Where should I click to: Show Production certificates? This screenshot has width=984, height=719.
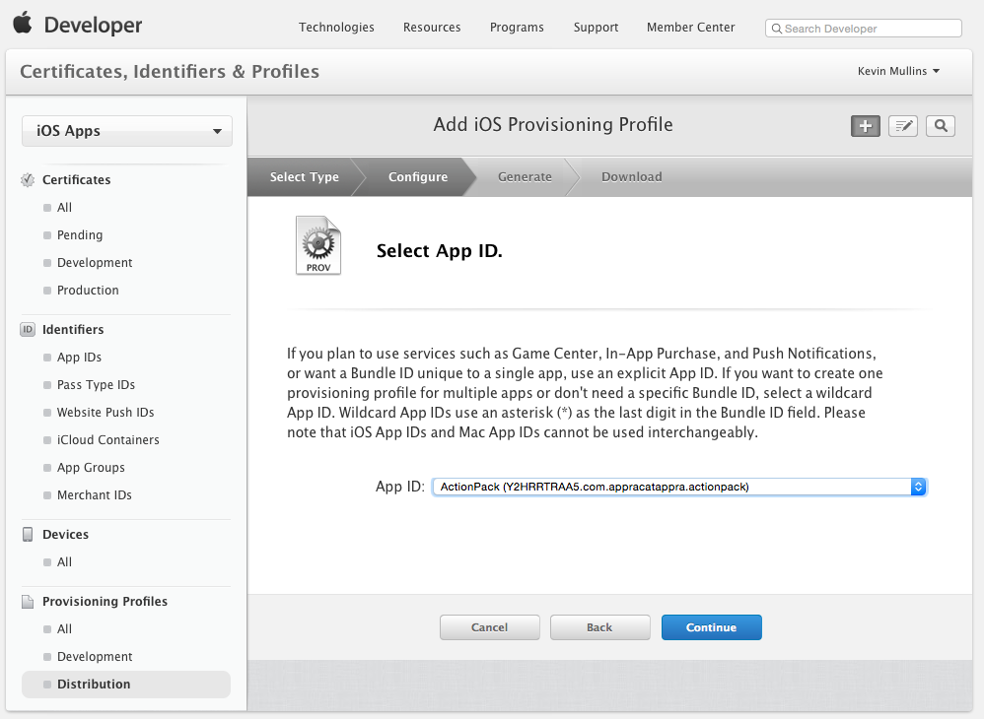click(x=88, y=291)
